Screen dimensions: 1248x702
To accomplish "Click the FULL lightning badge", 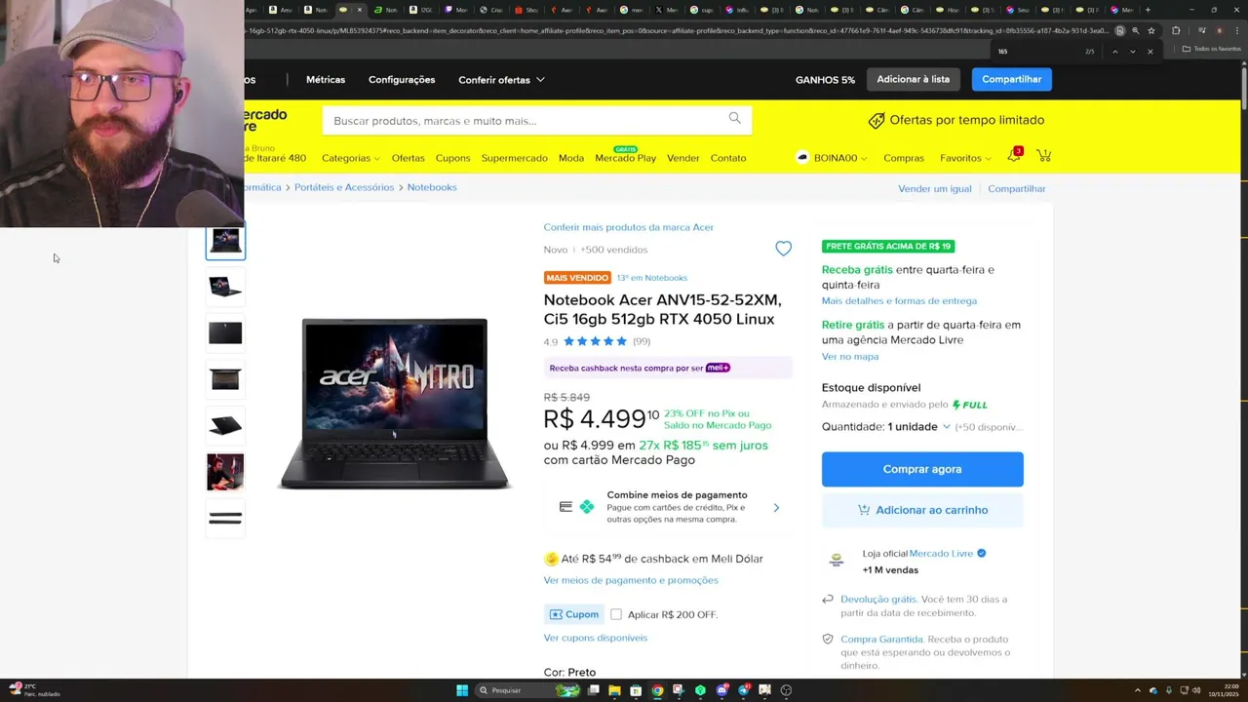I will pyautogui.click(x=970, y=405).
